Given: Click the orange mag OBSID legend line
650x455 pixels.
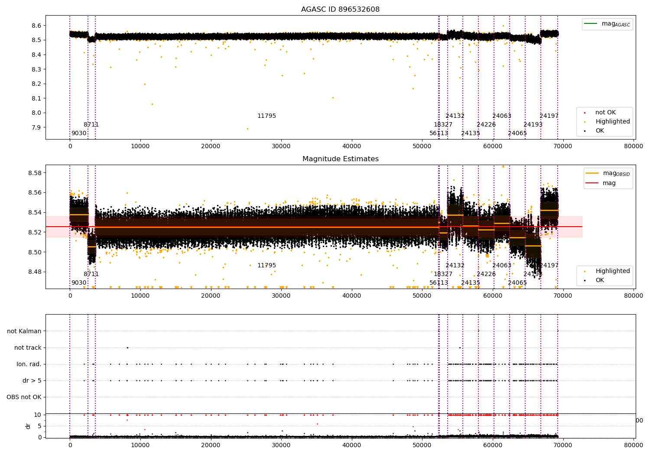Looking at the screenshot, I should coord(592,173).
